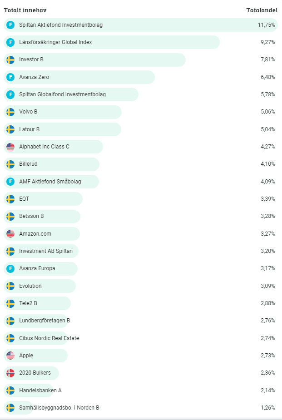Click the US flag icon beside Apple
This screenshot has width=282, height=420.
click(10, 356)
